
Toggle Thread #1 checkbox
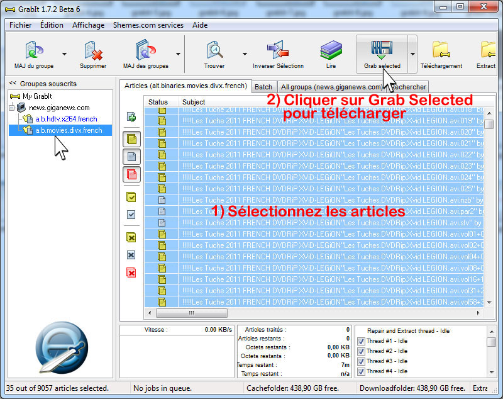[361, 341]
